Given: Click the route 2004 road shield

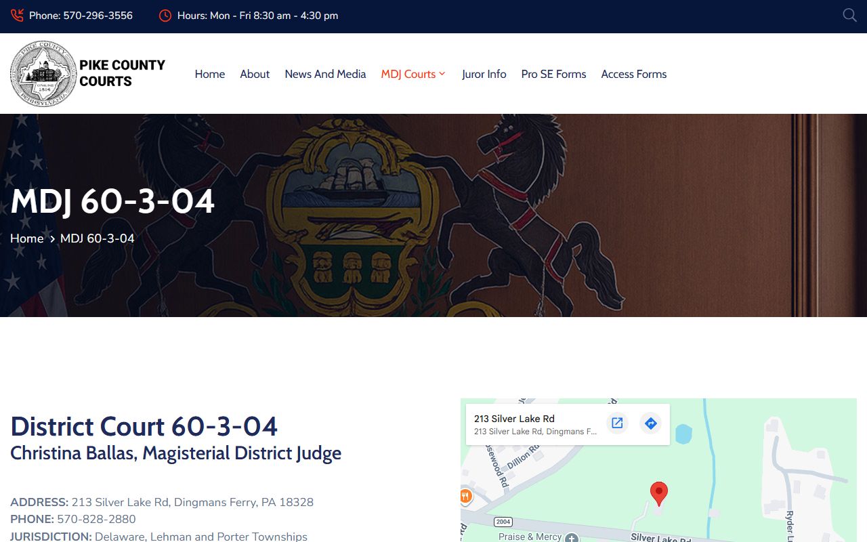Looking at the screenshot, I should [x=503, y=522].
